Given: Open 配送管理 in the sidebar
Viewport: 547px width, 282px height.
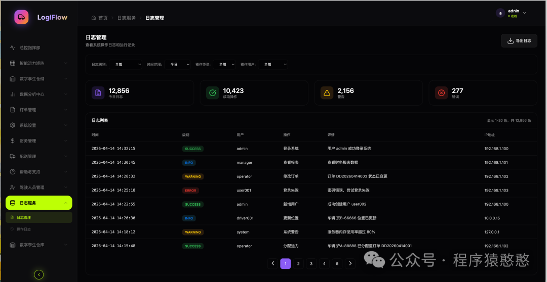Looking at the screenshot, I should (x=38, y=156).
